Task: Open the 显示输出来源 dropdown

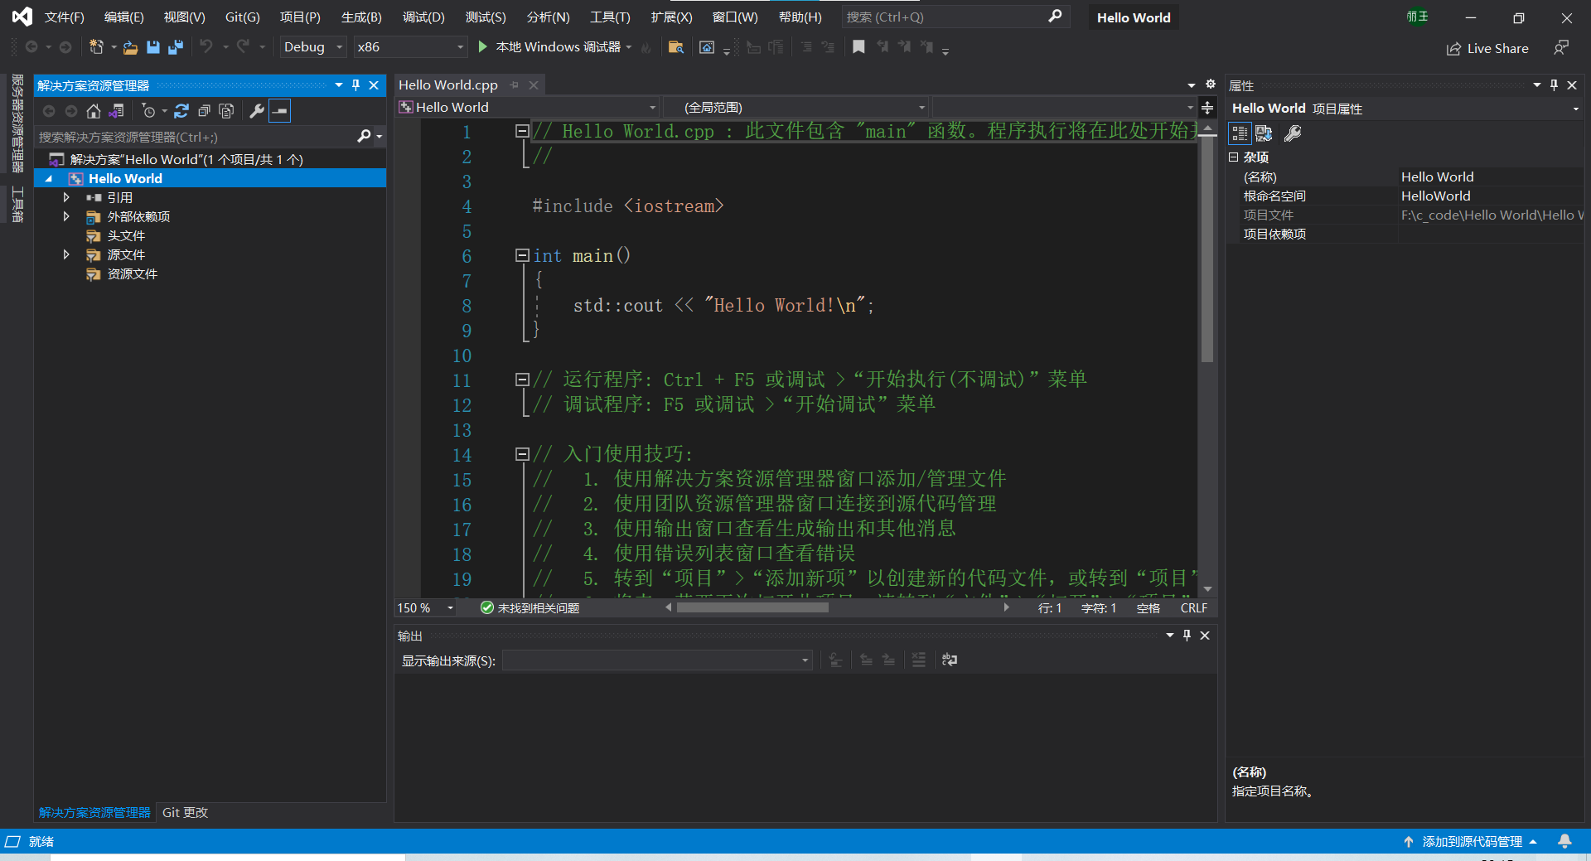Action: 657,660
